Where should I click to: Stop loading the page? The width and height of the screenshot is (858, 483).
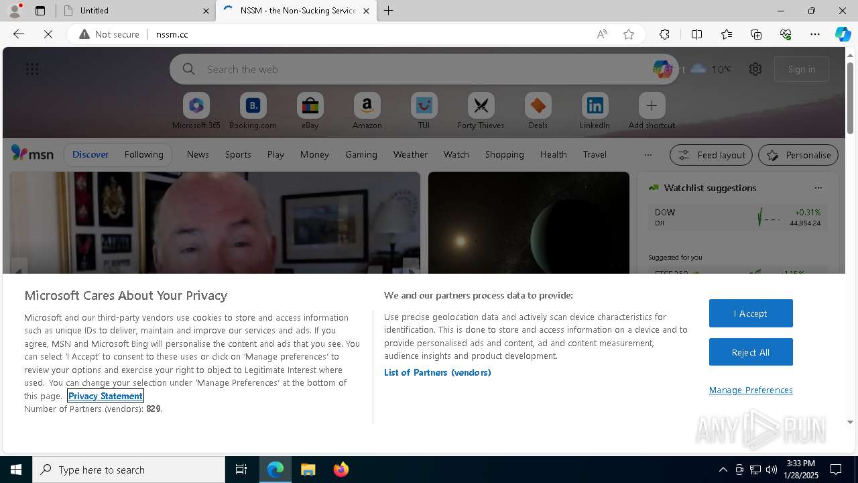48,34
